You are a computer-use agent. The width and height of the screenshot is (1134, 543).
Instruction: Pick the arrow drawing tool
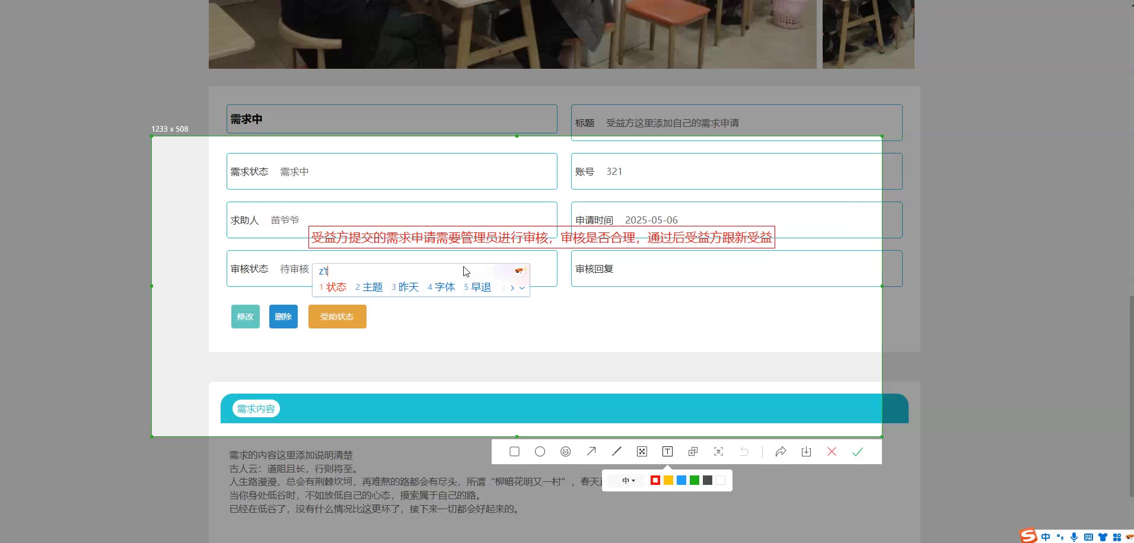pyautogui.click(x=591, y=452)
